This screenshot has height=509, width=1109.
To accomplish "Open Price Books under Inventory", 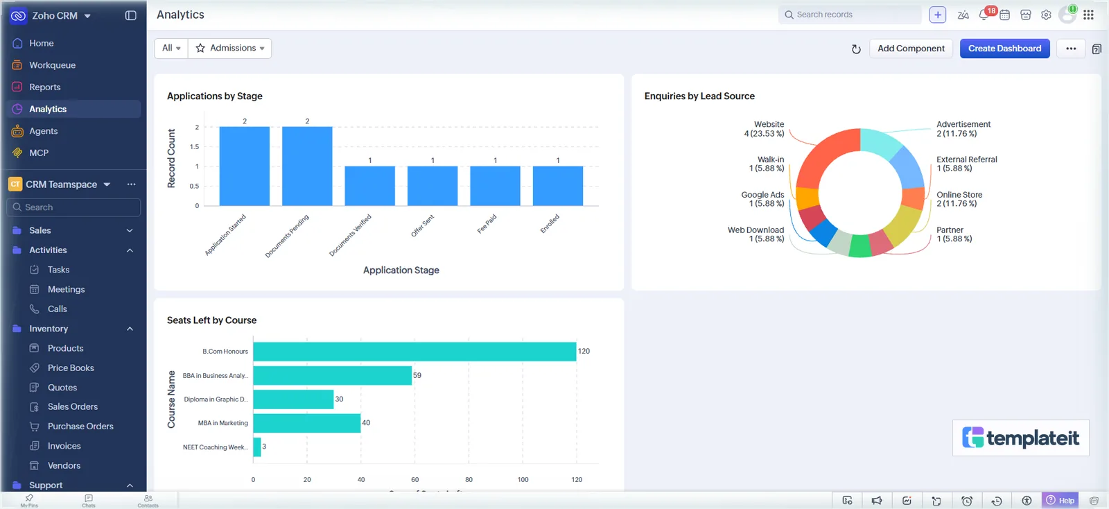I will (71, 368).
